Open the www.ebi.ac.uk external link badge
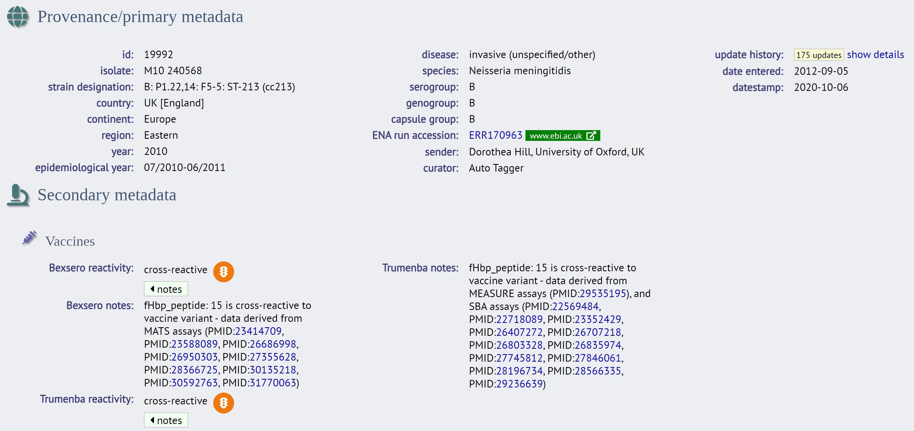This screenshot has width=914, height=431. click(563, 136)
